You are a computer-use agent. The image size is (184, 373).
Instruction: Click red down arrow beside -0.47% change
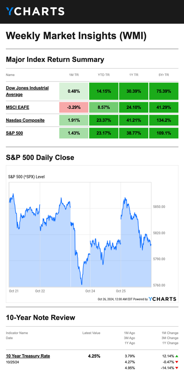[x=177, y=362]
